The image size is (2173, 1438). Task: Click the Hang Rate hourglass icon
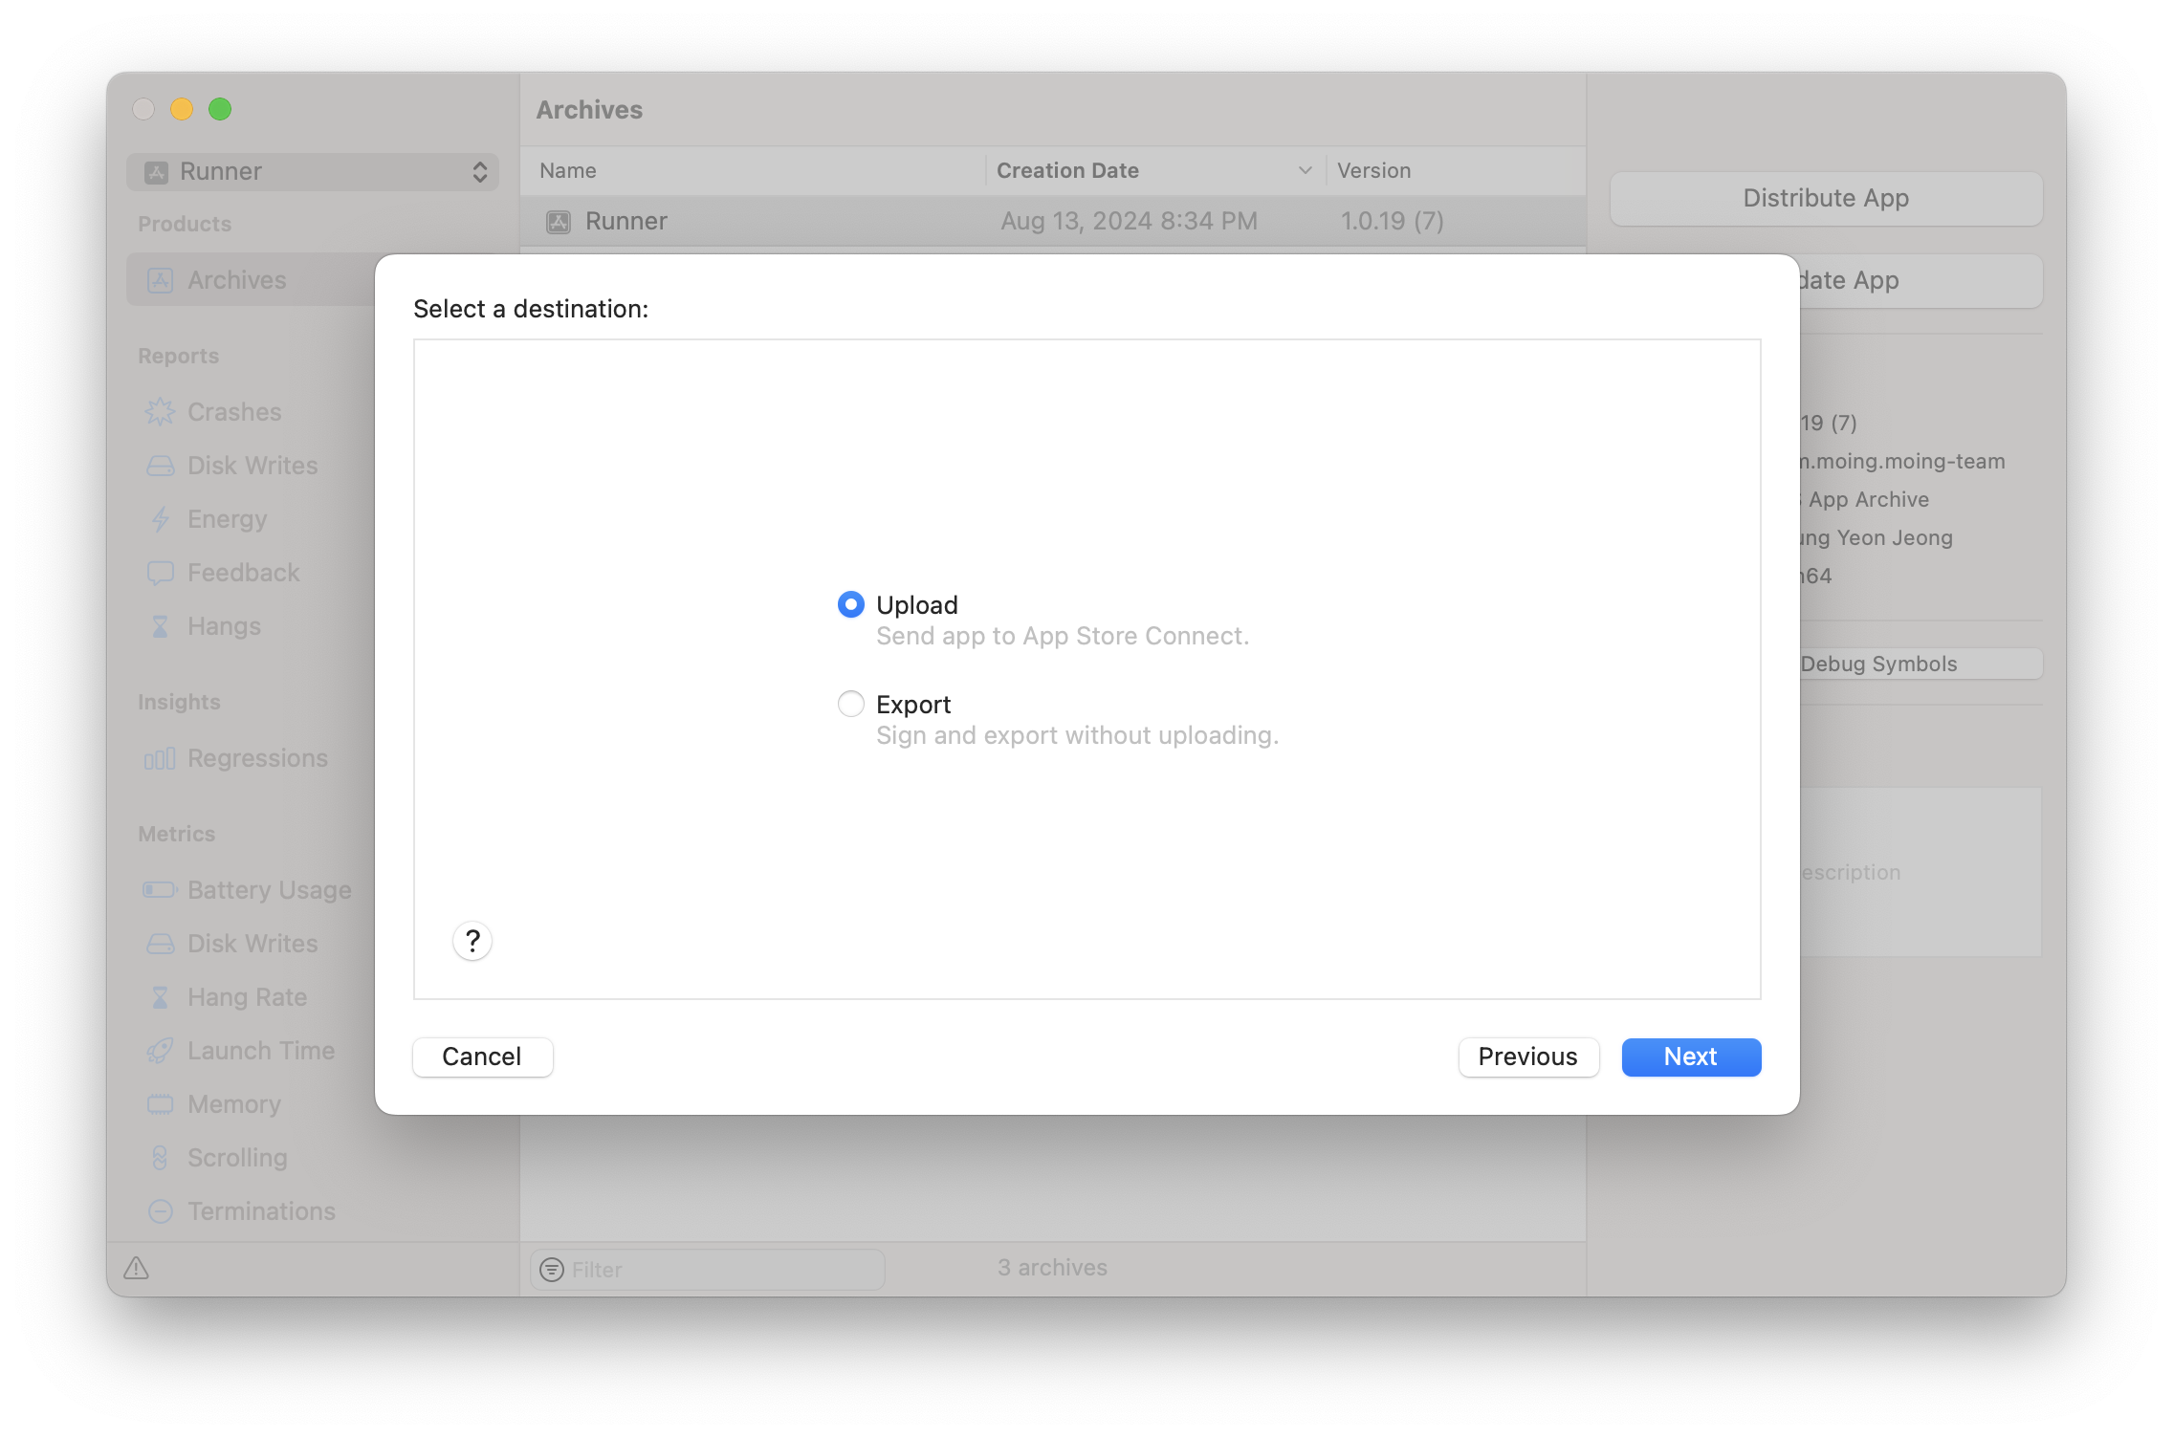160,997
